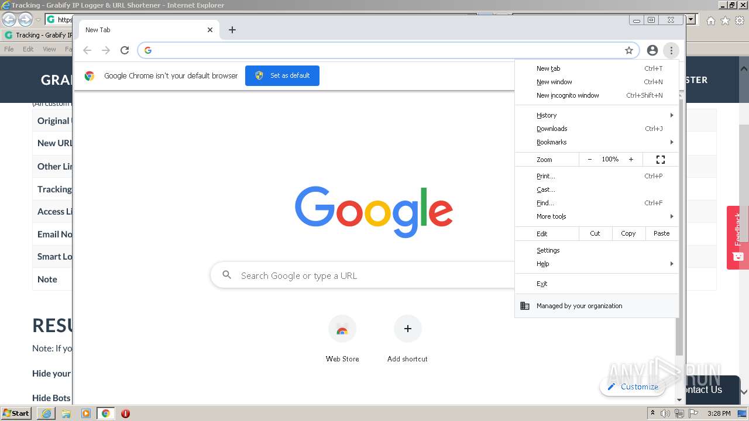749x421 pixels.
Task: Go forward in Chrome
Action: coord(106,50)
